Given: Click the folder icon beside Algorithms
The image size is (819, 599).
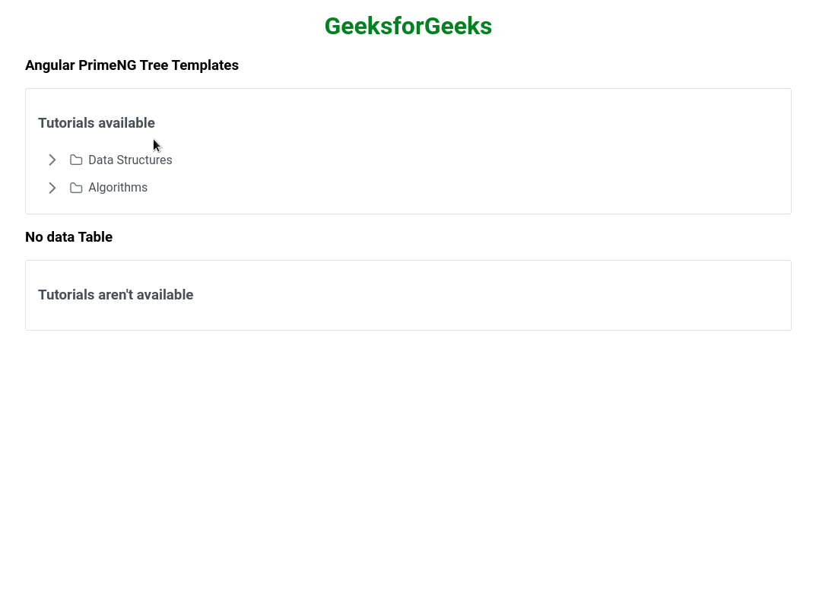Looking at the screenshot, I should (76, 188).
